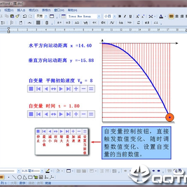Stop the time t animation
The width and height of the screenshot is (187, 187).
click(31, 114)
